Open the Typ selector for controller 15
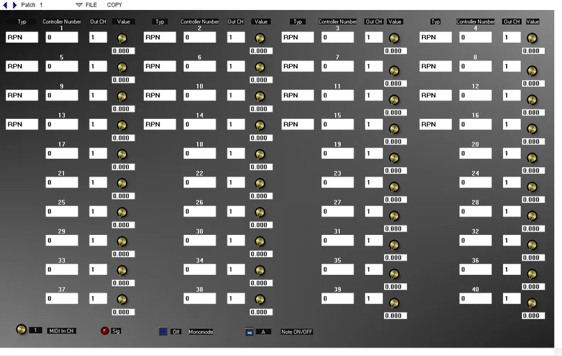Image resolution: width=562 pixels, height=356 pixels. (x=297, y=125)
